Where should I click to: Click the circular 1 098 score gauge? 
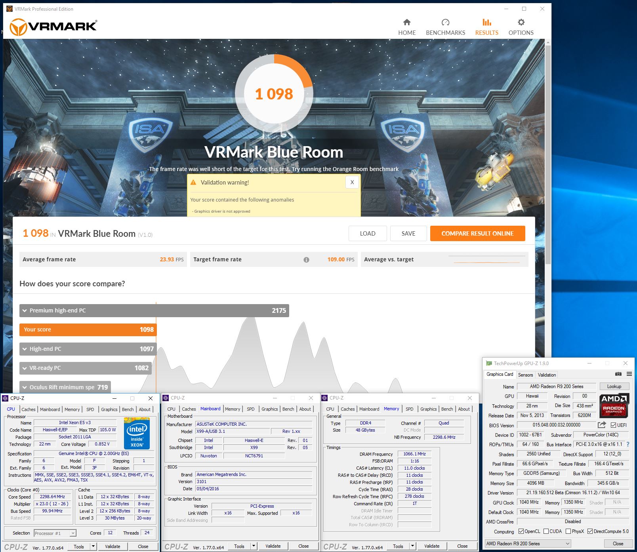click(274, 94)
